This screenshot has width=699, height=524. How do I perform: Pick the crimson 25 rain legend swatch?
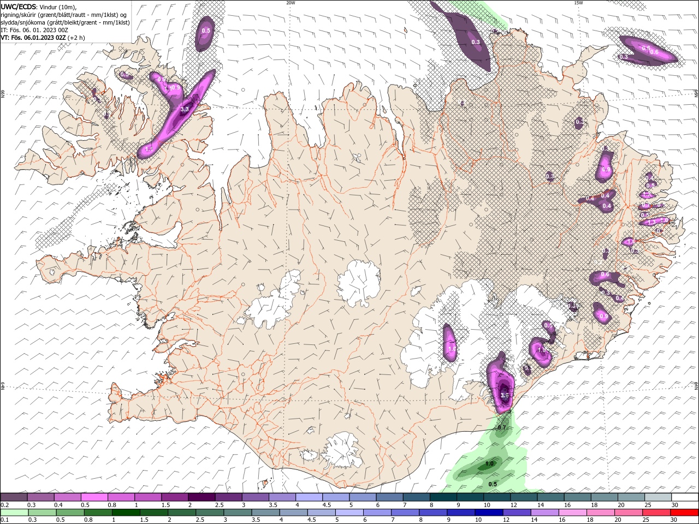tap(657, 513)
